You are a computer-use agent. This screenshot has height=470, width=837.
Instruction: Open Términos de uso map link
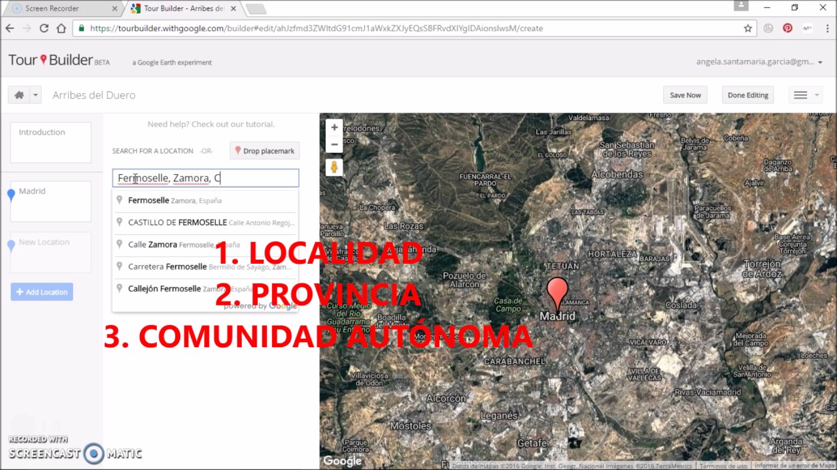(723, 465)
